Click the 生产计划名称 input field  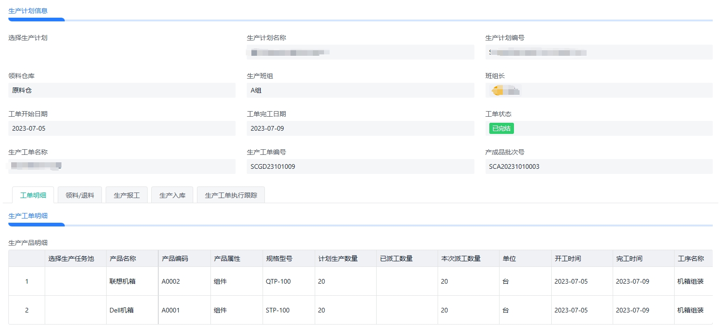pyautogui.click(x=360, y=52)
